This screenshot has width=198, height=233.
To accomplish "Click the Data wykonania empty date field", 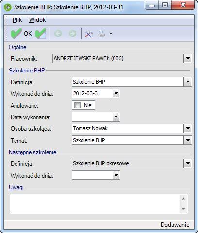I will tap(92, 117).
